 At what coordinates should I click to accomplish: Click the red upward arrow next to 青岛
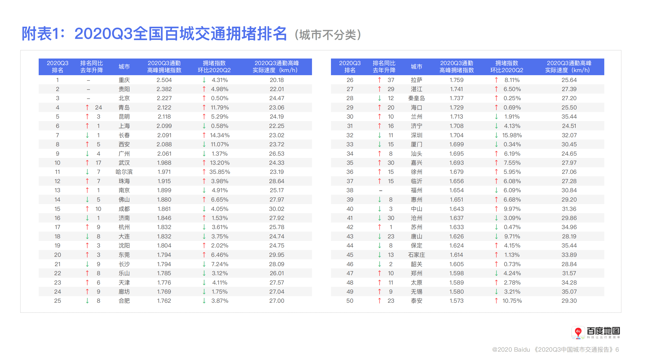point(87,107)
